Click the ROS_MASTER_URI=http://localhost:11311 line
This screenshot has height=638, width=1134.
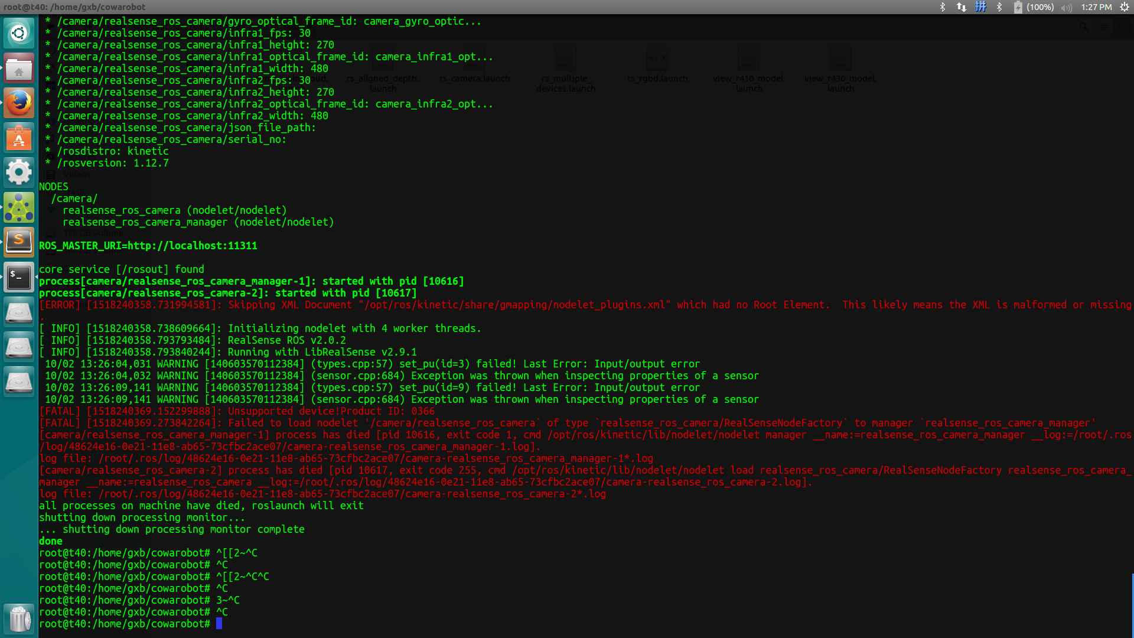[x=148, y=246]
